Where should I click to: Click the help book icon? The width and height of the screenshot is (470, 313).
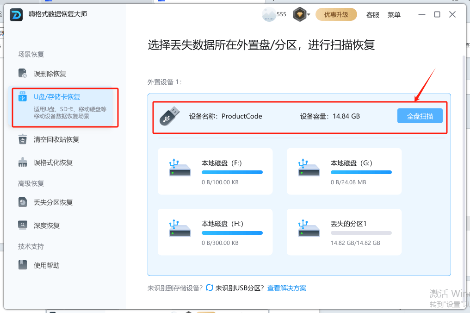click(x=23, y=265)
